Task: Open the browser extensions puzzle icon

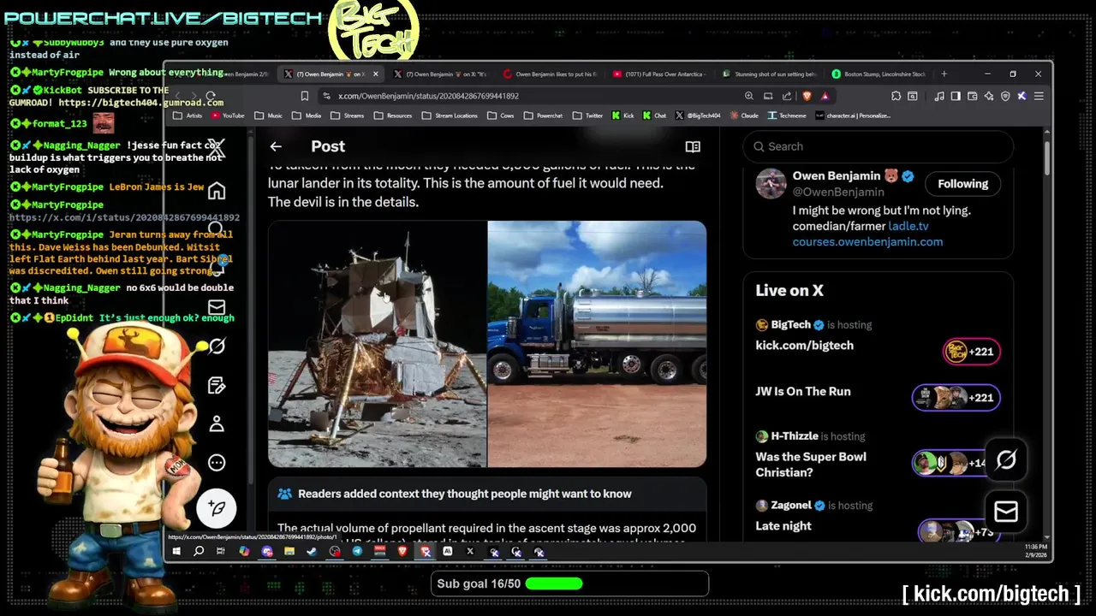Action: pyautogui.click(x=896, y=96)
